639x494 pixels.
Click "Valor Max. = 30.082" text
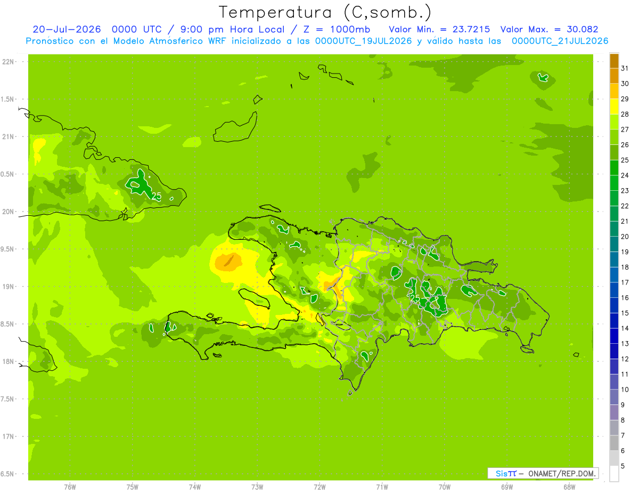550,29
